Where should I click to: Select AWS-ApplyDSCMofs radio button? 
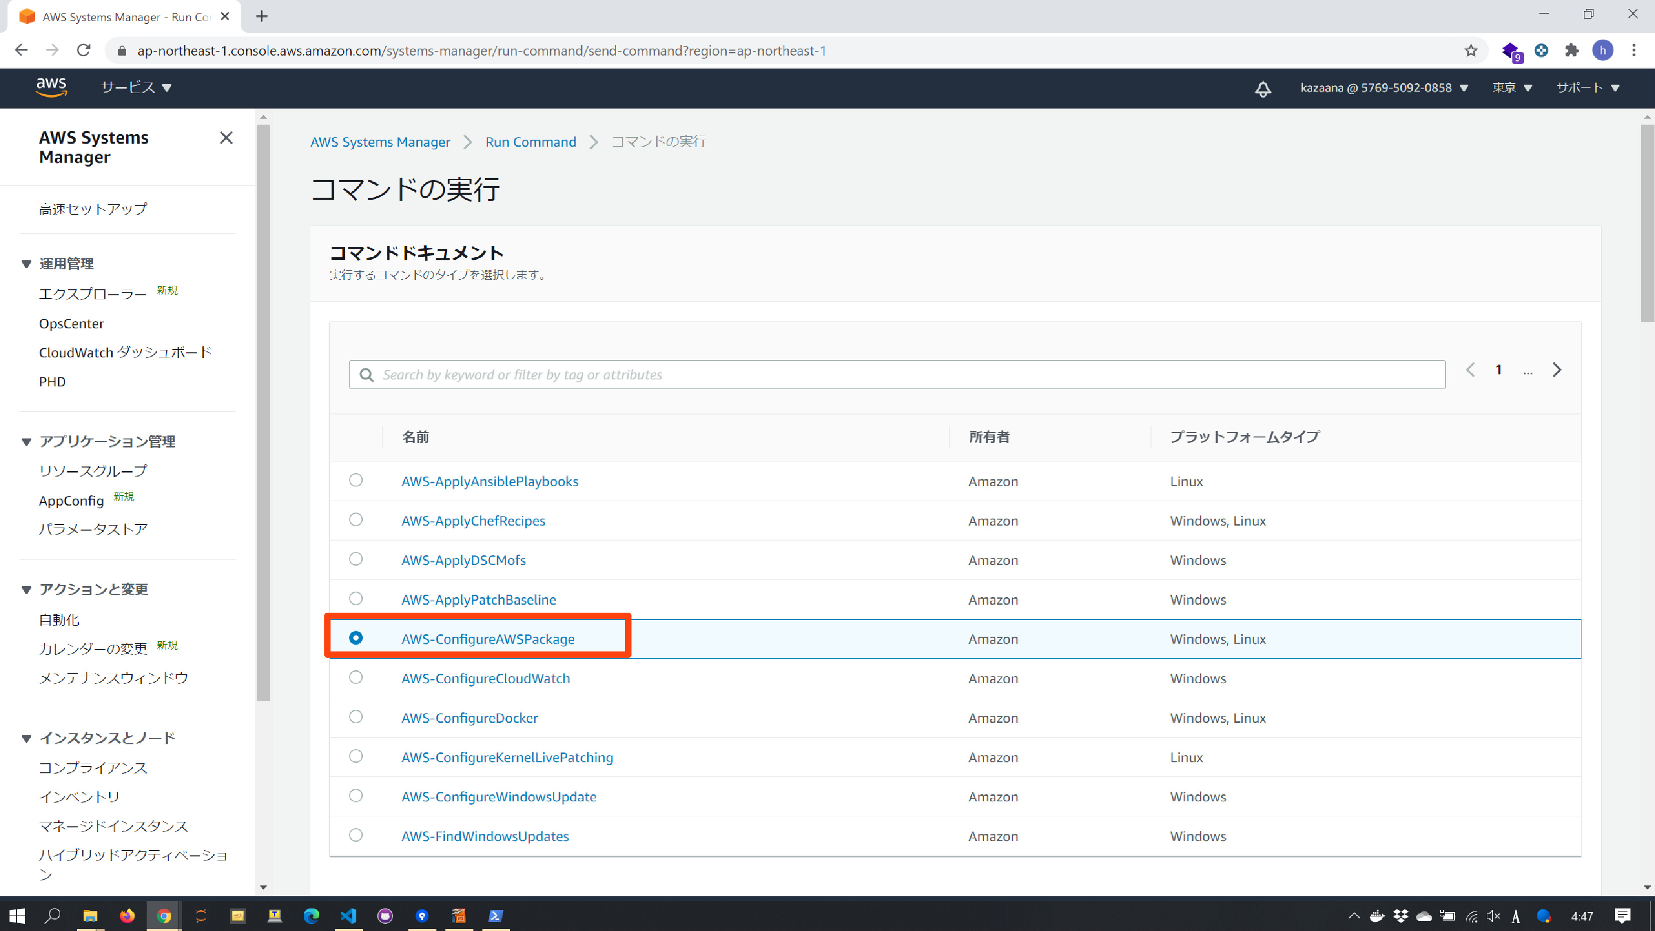(356, 559)
